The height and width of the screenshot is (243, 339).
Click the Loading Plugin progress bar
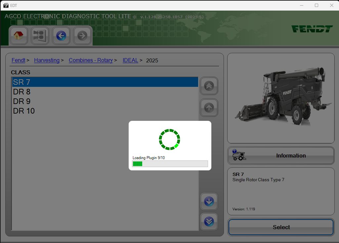170,163
